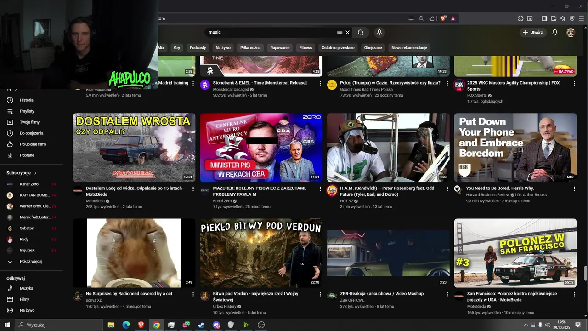
Task: Toggle the browser sidebar panel icon
Action: point(544,18)
